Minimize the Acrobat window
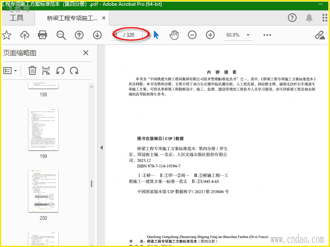This screenshot has width=330, height=247. click(x=321, y=4)
